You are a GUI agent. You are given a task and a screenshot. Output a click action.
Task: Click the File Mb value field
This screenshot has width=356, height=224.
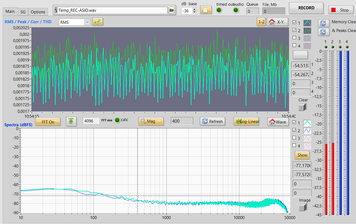coord(274,11)
